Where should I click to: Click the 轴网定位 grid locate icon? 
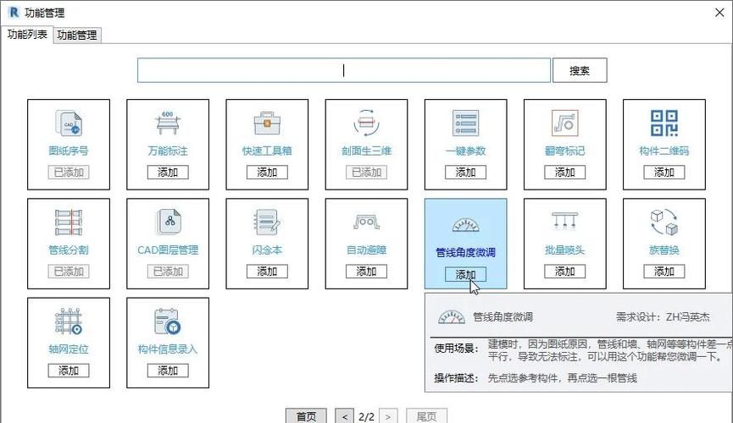[x=68, y=321]
